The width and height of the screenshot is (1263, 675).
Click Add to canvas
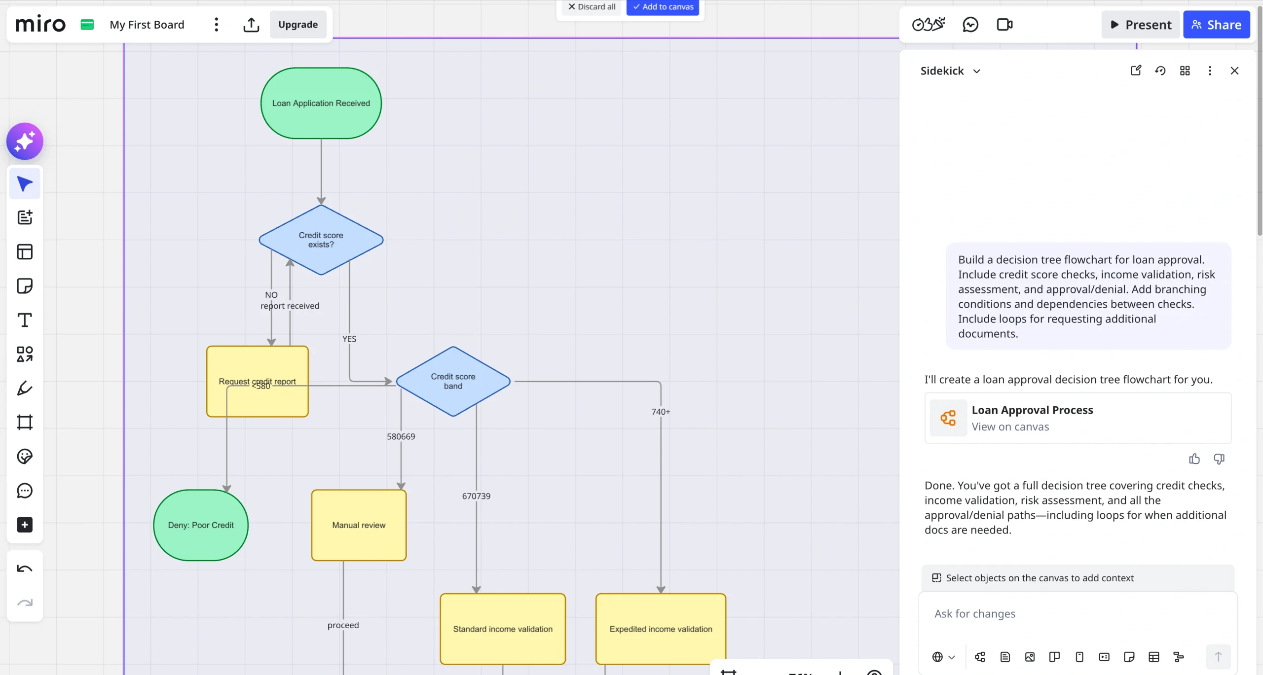663,6
